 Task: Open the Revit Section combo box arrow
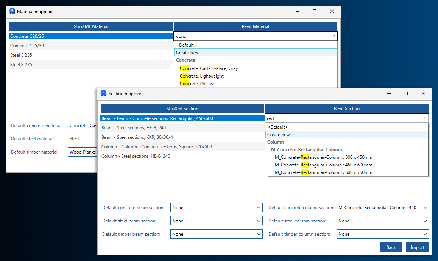425,118
